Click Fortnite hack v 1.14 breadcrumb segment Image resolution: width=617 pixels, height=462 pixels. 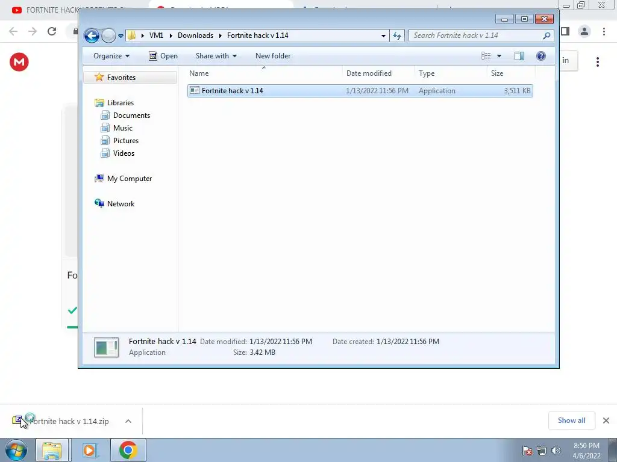coord(258,35)
